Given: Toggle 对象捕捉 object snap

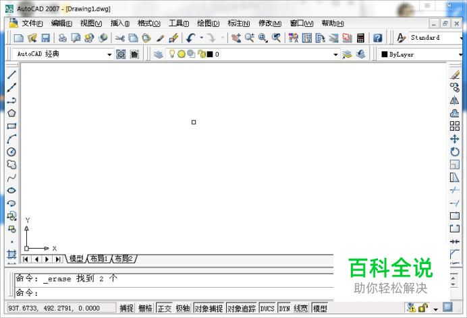Looking at the screenshot, I should (x=209, y=308).
